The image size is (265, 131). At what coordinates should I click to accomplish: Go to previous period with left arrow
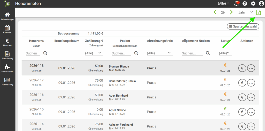pos(215,12)
